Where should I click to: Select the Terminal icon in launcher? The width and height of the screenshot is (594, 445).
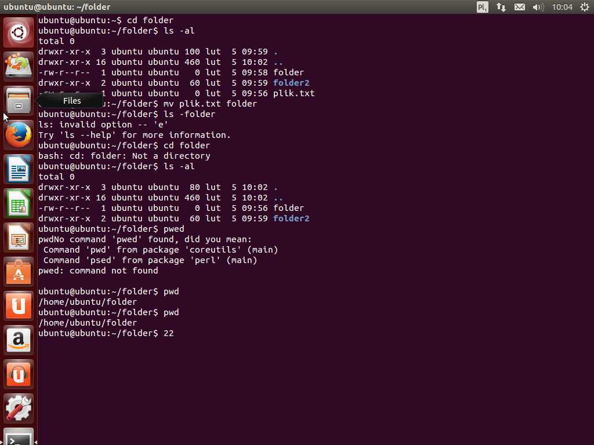(19, 437)
